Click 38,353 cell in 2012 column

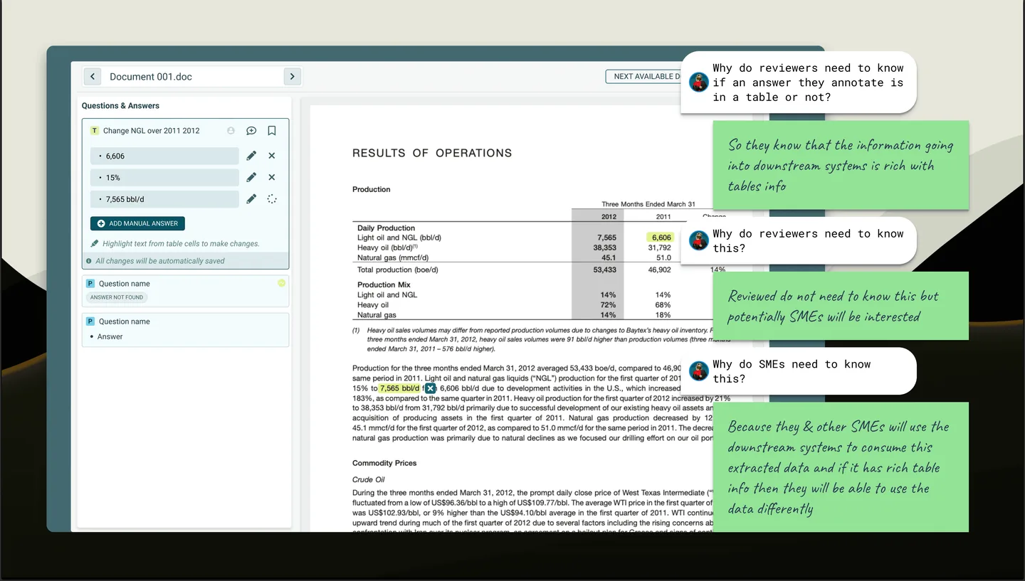604,247
